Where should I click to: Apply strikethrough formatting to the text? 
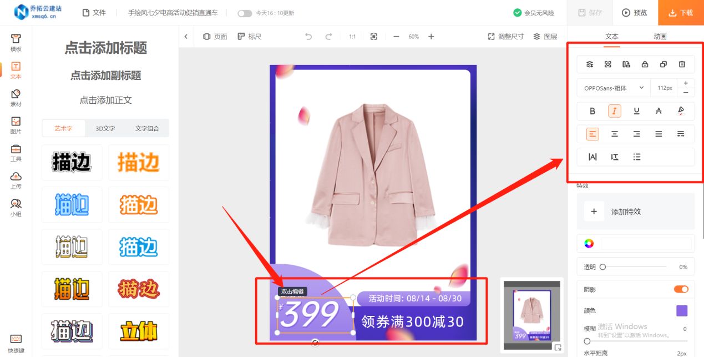(x=658, y=110)
